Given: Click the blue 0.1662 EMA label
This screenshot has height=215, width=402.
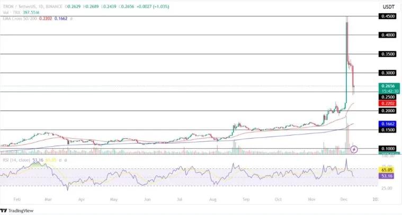Looking at the screenshot, I should 388,124.
